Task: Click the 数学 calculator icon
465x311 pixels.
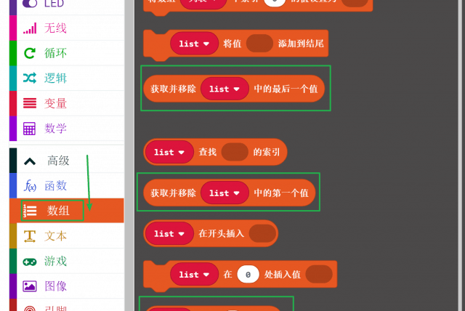Action: tap(30, 129)
